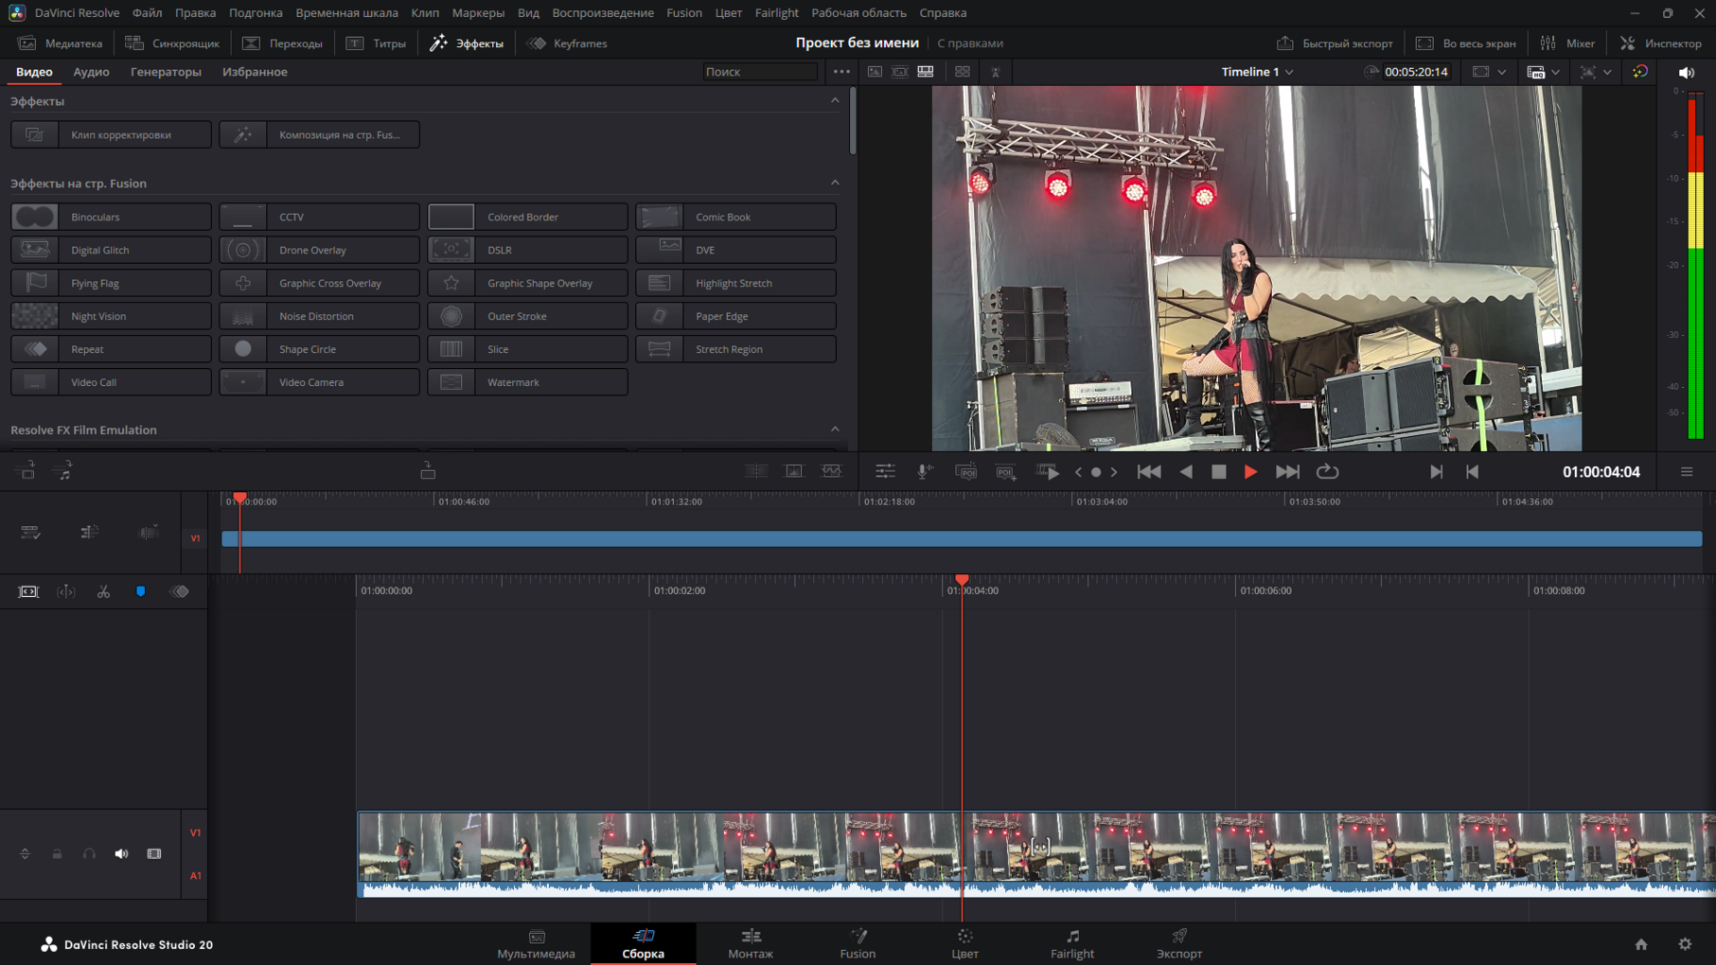This screenshot has width=1716, height=965.
Task: Open the Markers menu
Action: coord(478,13)
